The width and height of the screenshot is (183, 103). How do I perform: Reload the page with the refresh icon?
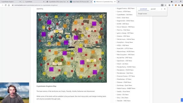click(x=6, y=5)
